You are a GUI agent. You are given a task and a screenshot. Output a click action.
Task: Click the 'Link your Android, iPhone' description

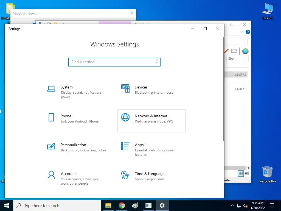[80, 121]
